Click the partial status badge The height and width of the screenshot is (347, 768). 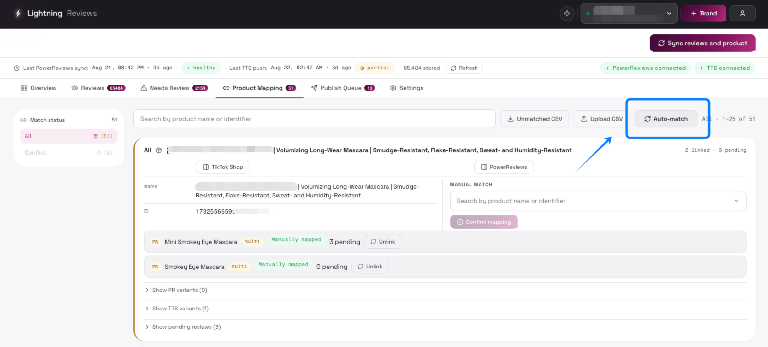tap(375, 68)
